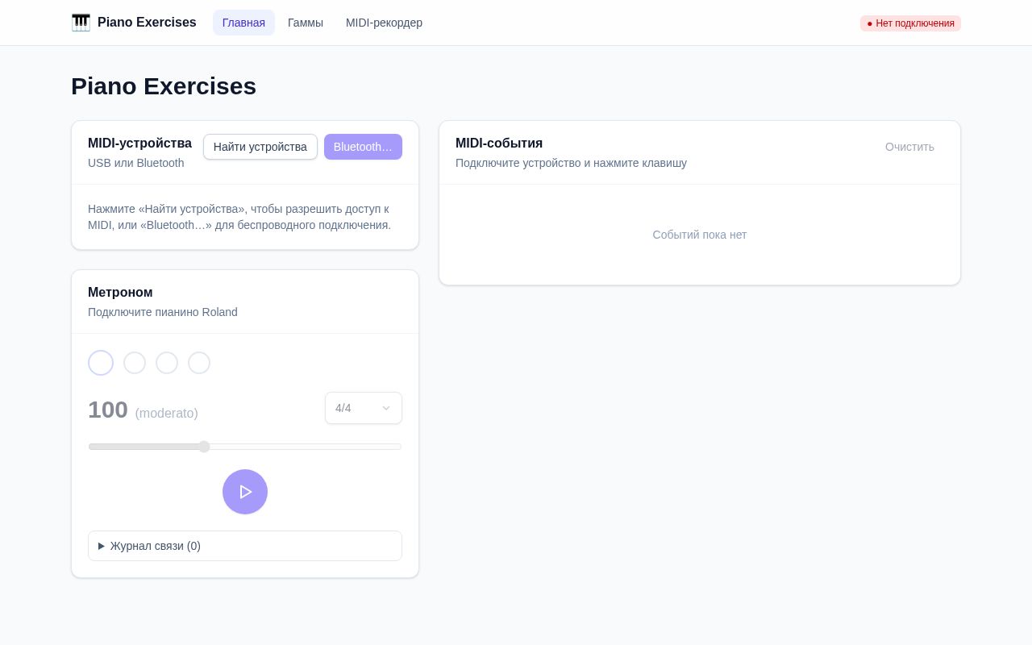Click the Найти устройства button
The image size is (1032, 645).
click(x=260, y=147)
